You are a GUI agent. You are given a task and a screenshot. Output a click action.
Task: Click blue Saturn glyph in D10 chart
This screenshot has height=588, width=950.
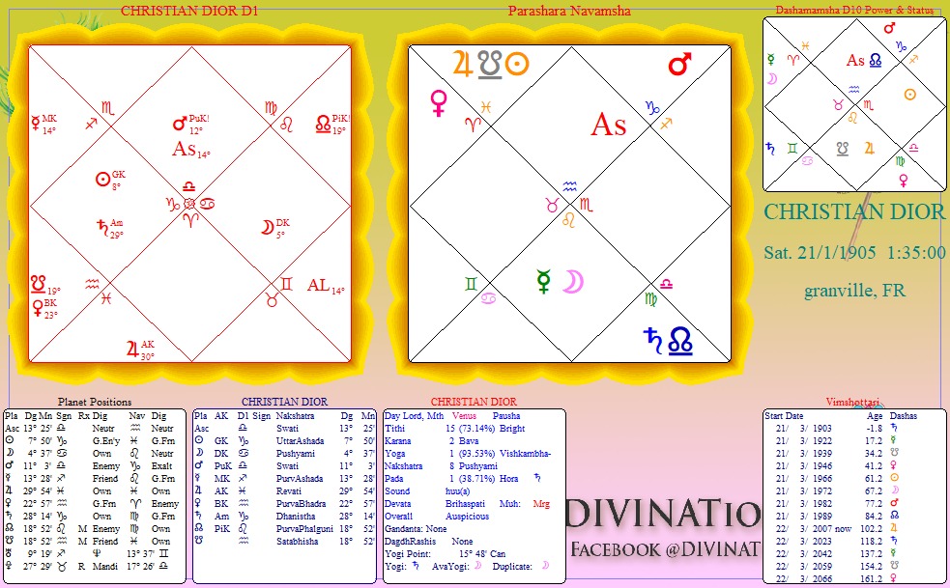tap(770, 148)
